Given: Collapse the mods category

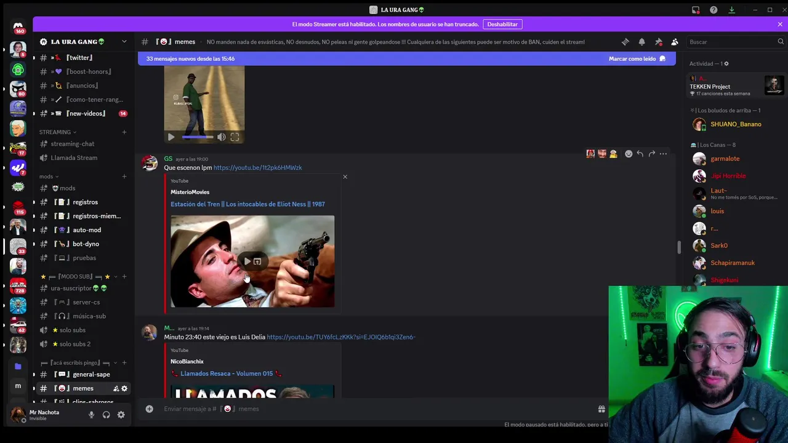Looking at the screenshot, I should click(x=49, y=177).
